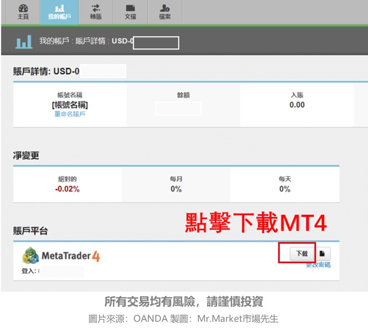
Task: Select the 我的帳戶 tab
Action: coord(59,12)
